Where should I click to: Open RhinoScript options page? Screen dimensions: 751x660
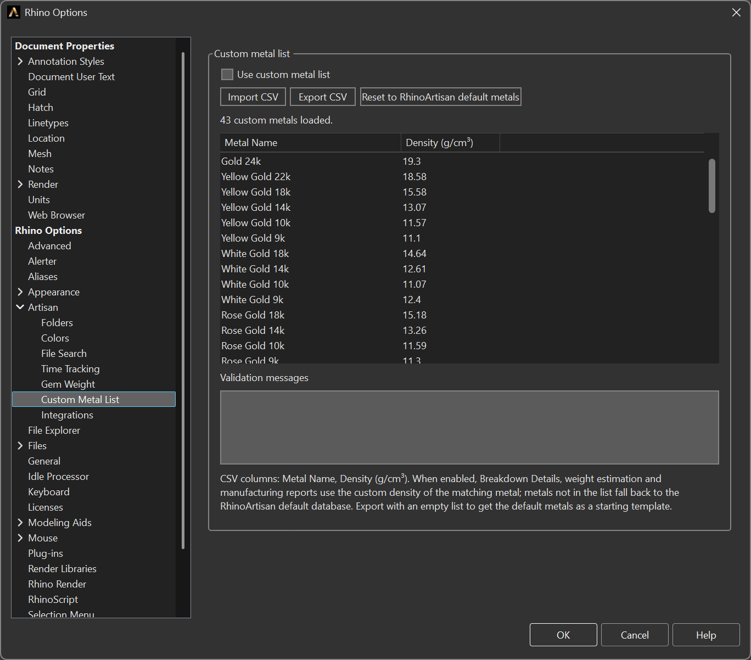point(53,599)
